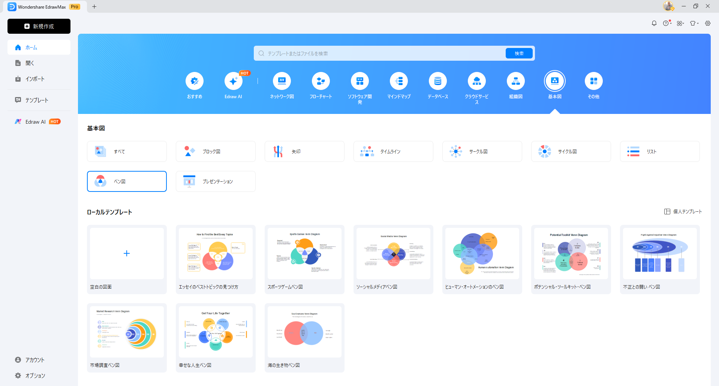Image resolution: width=719 pixels, height=386 pixels.
Task: Choose the マインドマップ category icon
Action: pos(399,81)
